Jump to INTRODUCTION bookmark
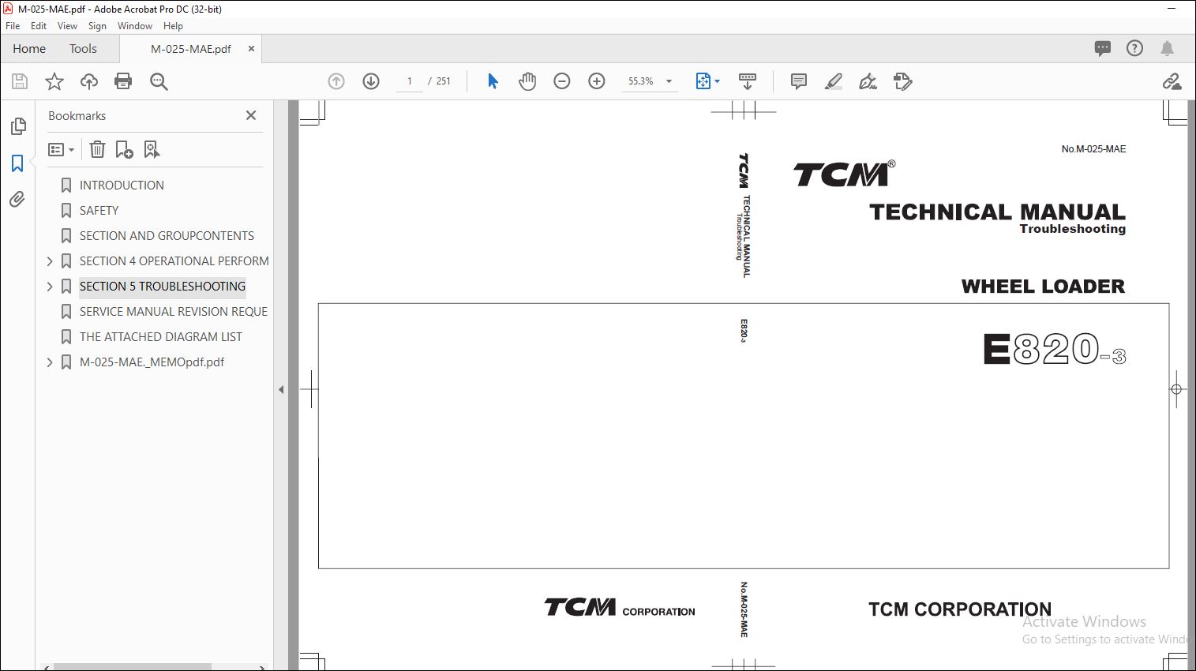This screenshot has width=1196, height=671. pyautogui.click(x=122, y=186)
